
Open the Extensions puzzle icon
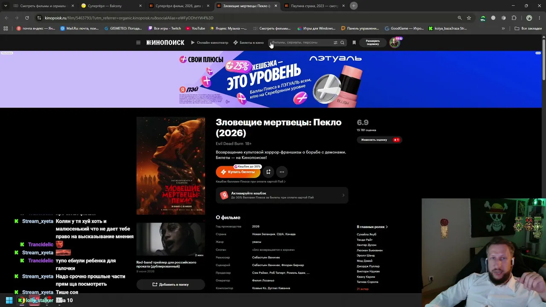pos(514,18)
